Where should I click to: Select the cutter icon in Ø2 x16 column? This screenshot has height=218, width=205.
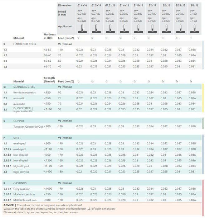click(x=166, y=27)
